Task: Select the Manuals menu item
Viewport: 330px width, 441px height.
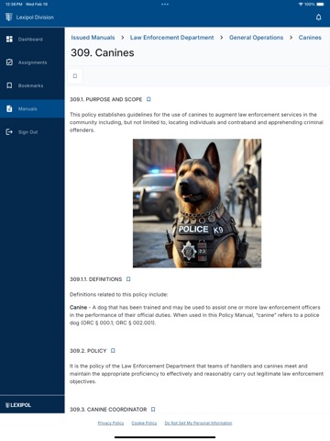Action: pos(32,108)
